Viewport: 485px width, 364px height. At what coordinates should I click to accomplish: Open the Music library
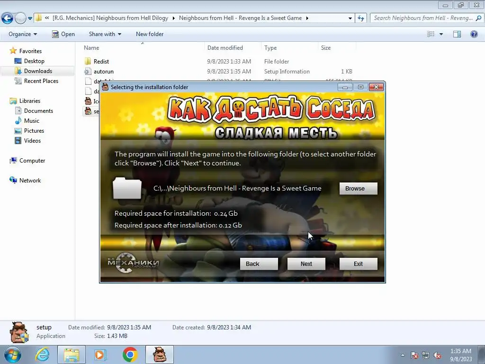pos(32,121)
